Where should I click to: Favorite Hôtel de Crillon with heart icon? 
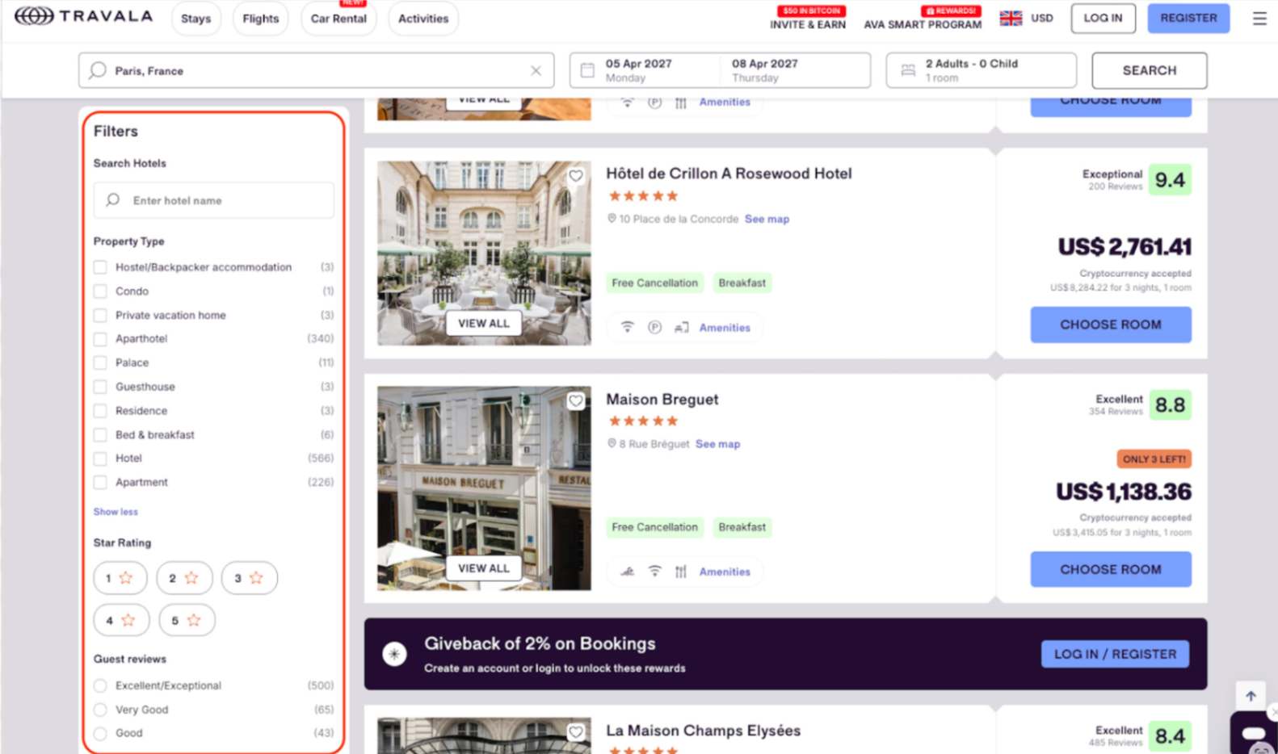tap(575, 175)
